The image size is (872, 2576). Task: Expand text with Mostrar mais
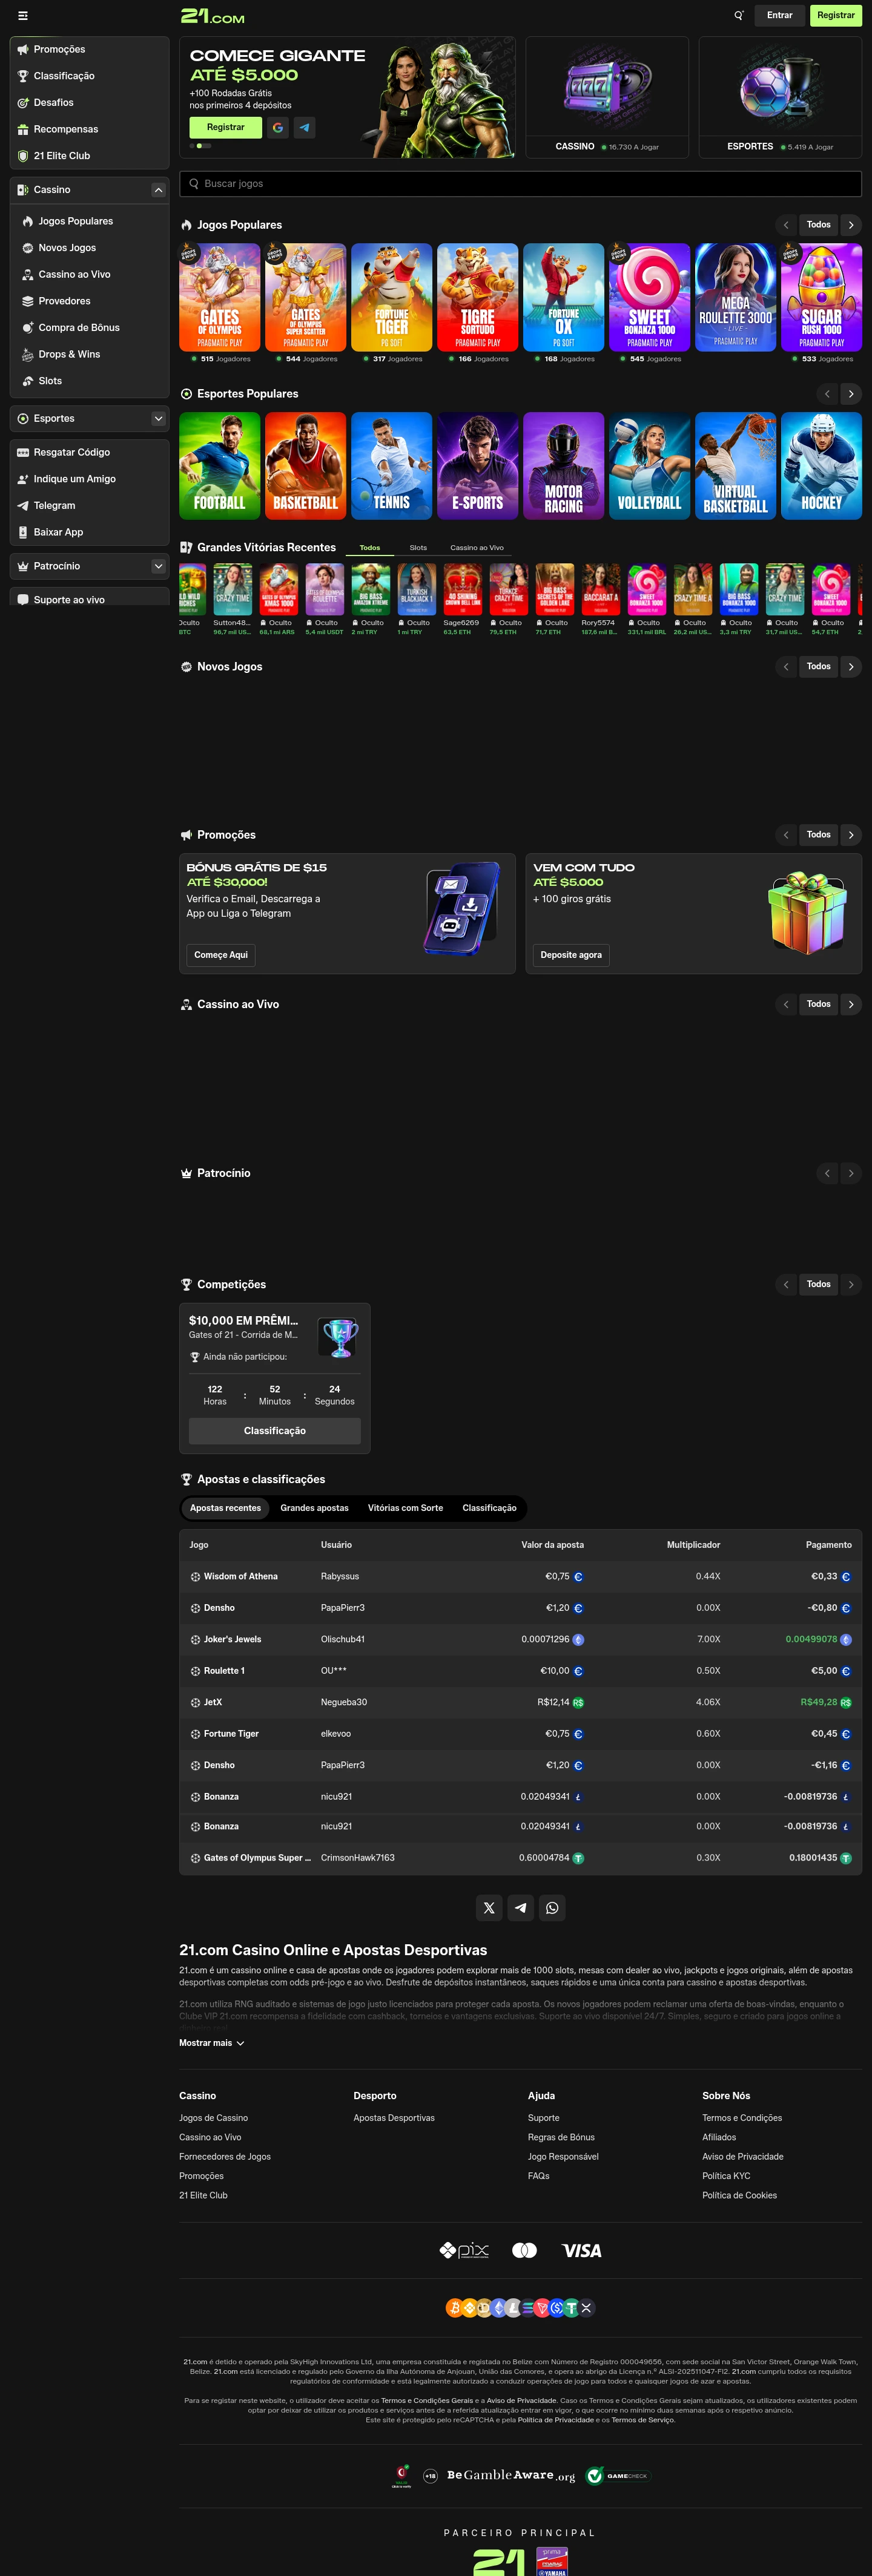[x=211, y=2043]
